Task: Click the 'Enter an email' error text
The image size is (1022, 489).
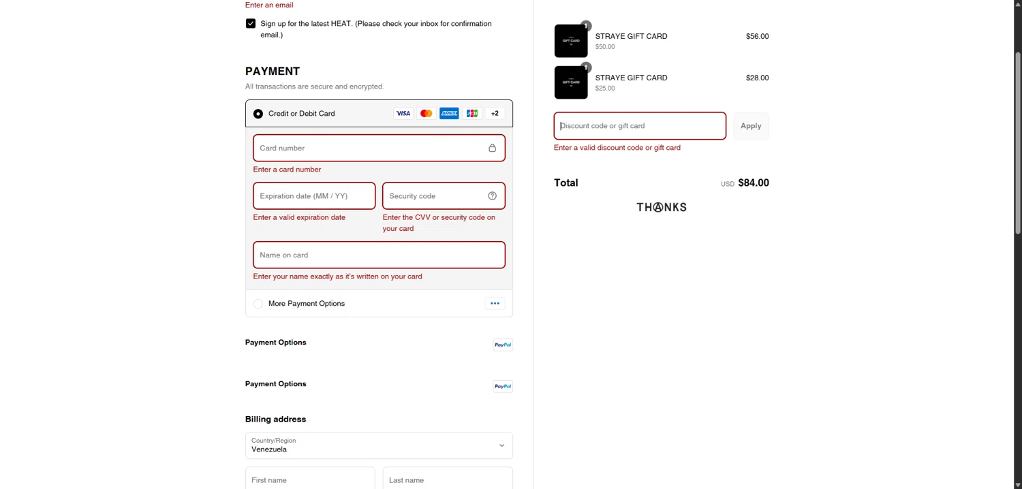Action: [269, 5]
